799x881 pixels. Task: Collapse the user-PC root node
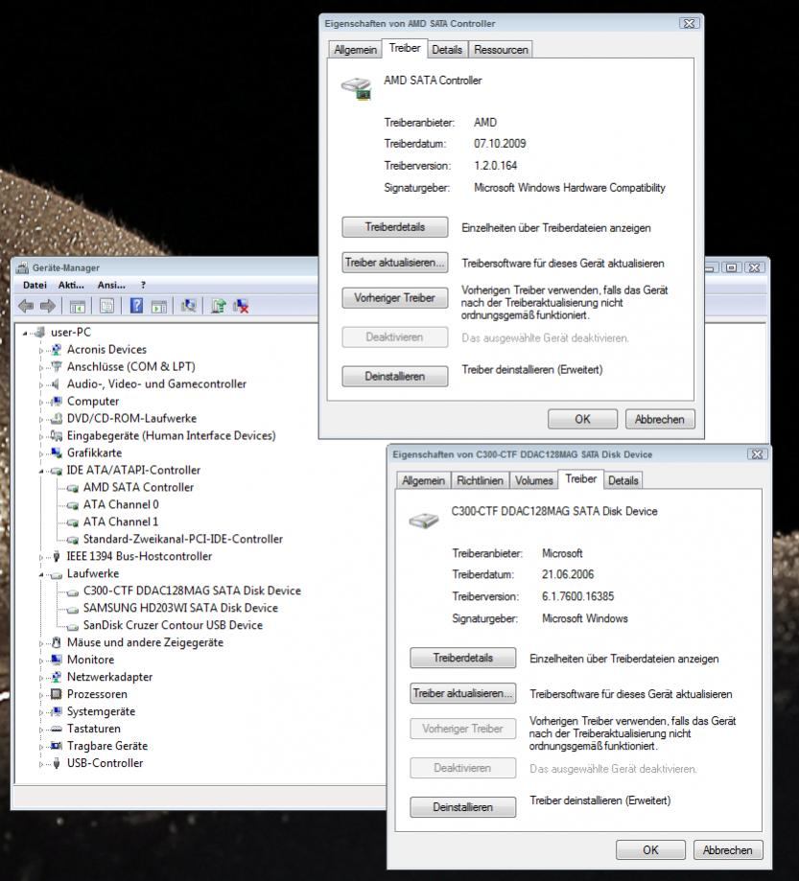[25, 334]
